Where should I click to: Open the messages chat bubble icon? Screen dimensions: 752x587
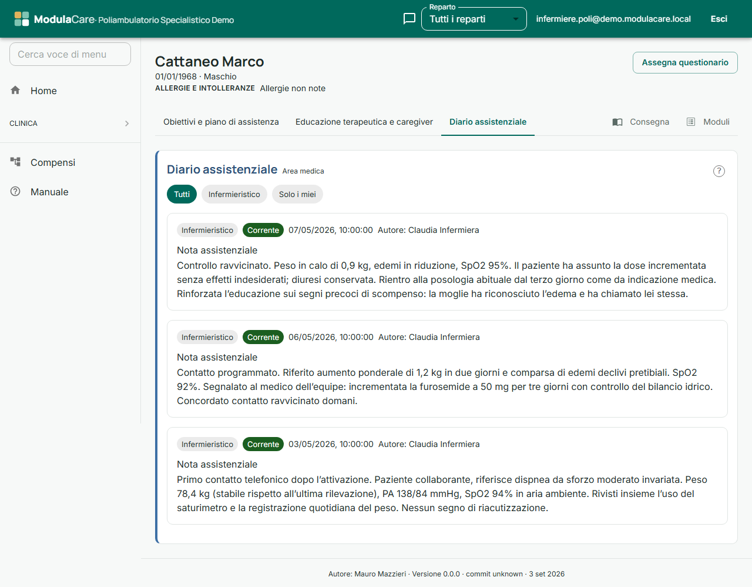[409, 19]
